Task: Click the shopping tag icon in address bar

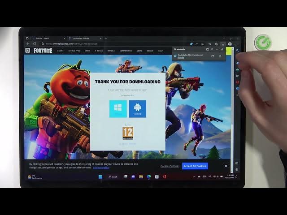Action: 191,44
